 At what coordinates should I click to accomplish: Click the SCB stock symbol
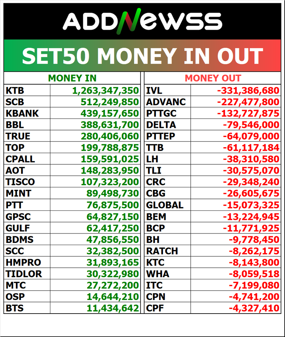(15, 102)
